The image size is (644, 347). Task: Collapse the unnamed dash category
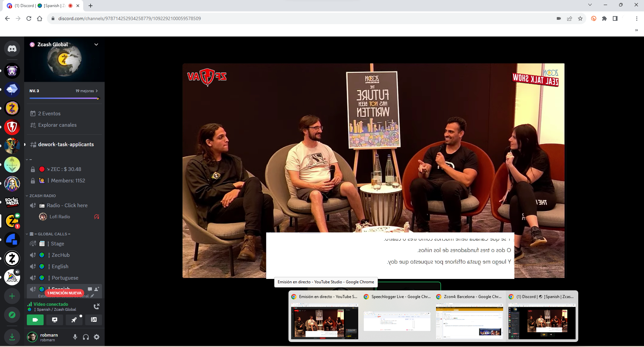click(x=29, y=160)
